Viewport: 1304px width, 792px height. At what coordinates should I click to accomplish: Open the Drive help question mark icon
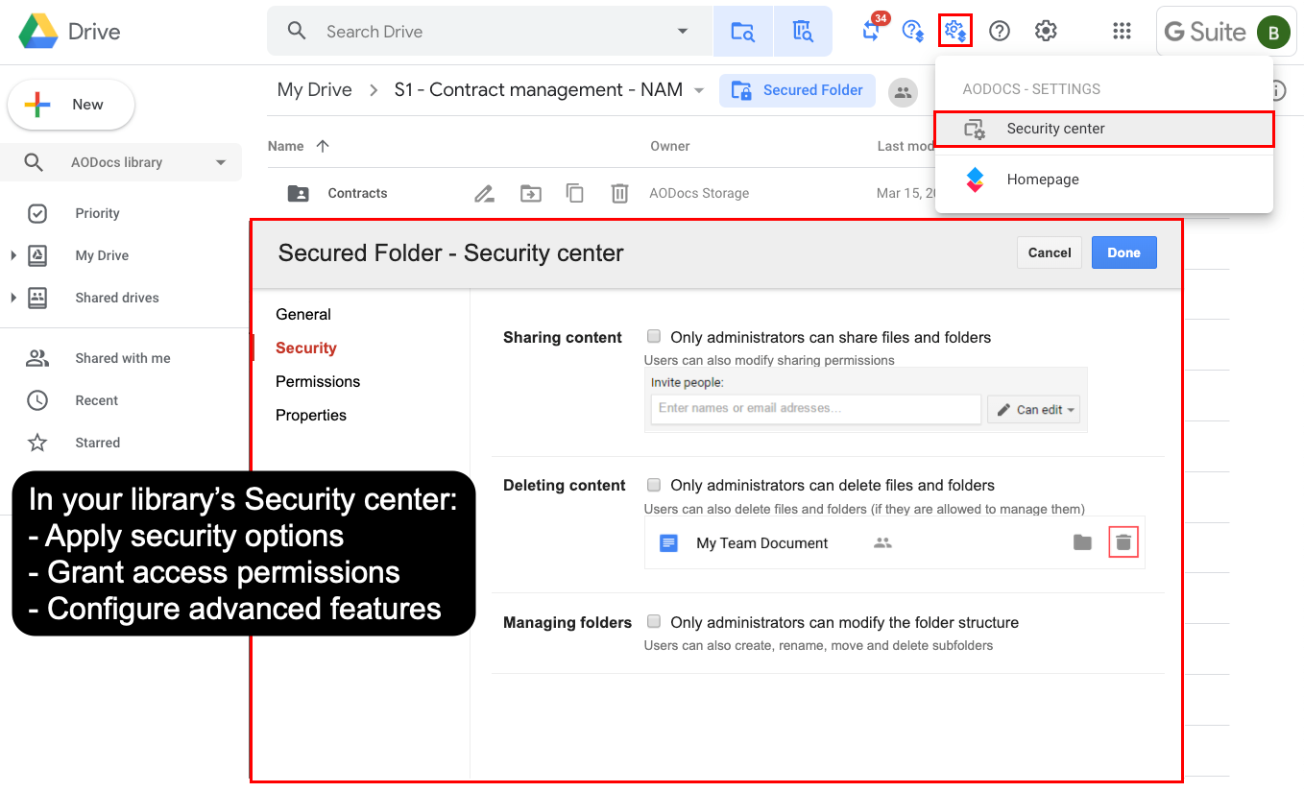[x=1000, y=32]
